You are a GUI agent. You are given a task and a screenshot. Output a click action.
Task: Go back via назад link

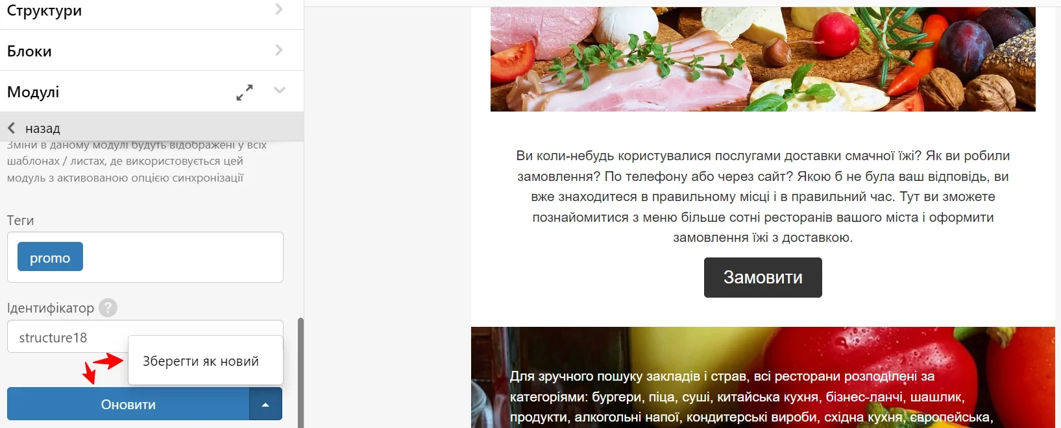(x=42, y=128)
